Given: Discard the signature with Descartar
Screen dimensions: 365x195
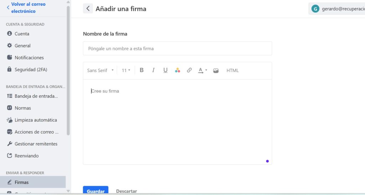Looking at the screenshot, I should [x=127, y=191].
